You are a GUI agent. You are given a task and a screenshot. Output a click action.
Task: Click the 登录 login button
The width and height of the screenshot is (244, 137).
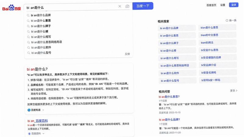234,5
